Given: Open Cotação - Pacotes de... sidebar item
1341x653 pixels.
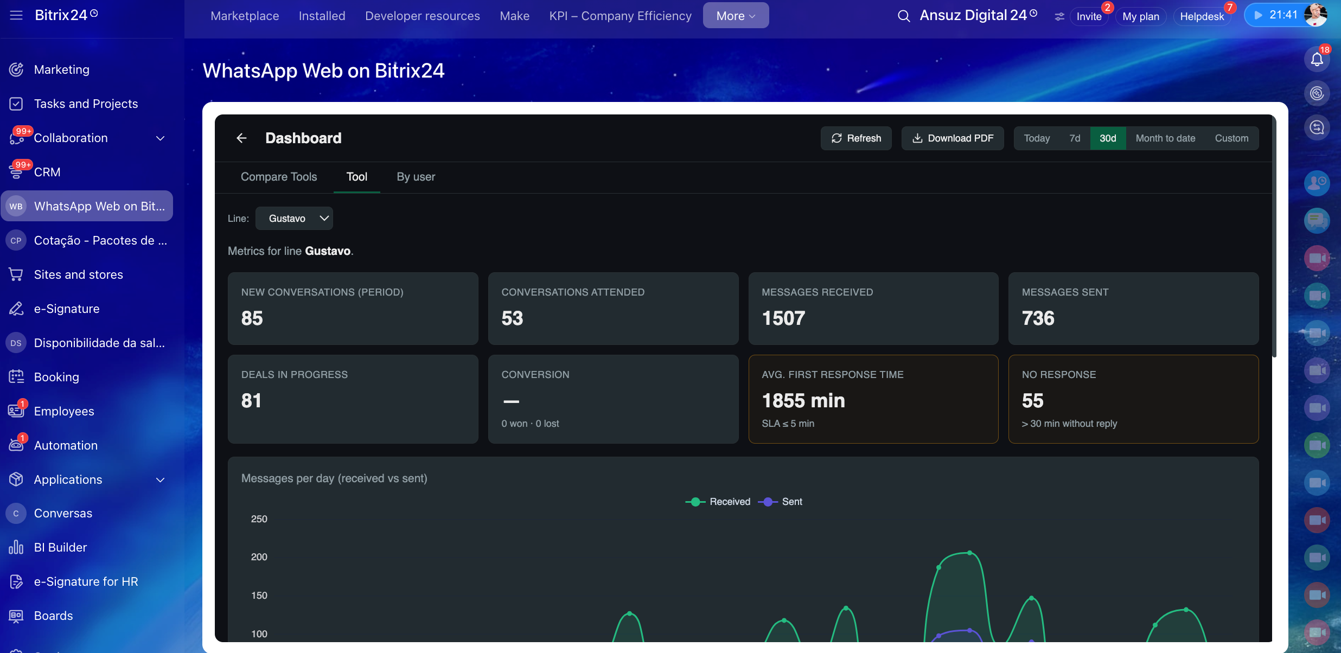Looking at the screenshot, I should point(87,240).
